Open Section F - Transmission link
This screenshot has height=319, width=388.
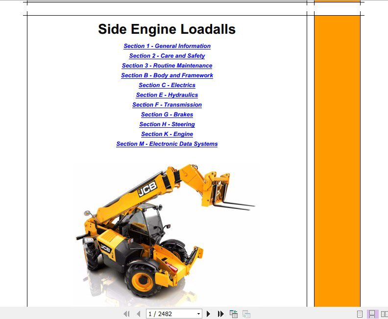pos(167,105)
